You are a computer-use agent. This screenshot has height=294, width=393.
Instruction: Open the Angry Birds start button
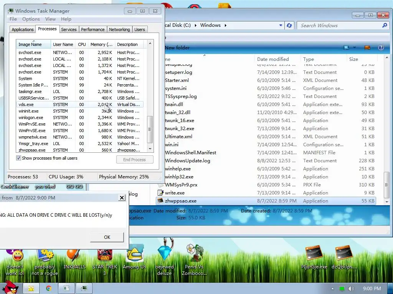click(10, 288)
